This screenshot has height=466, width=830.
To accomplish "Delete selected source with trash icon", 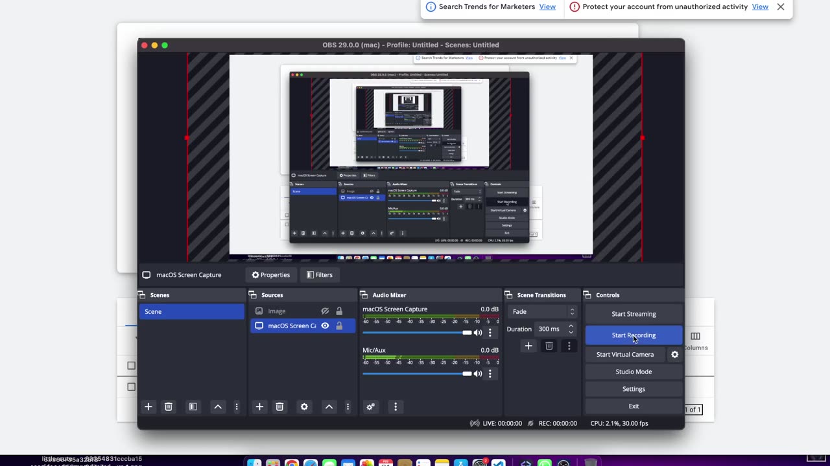I will pyautogui.click(x=279, y=406).
